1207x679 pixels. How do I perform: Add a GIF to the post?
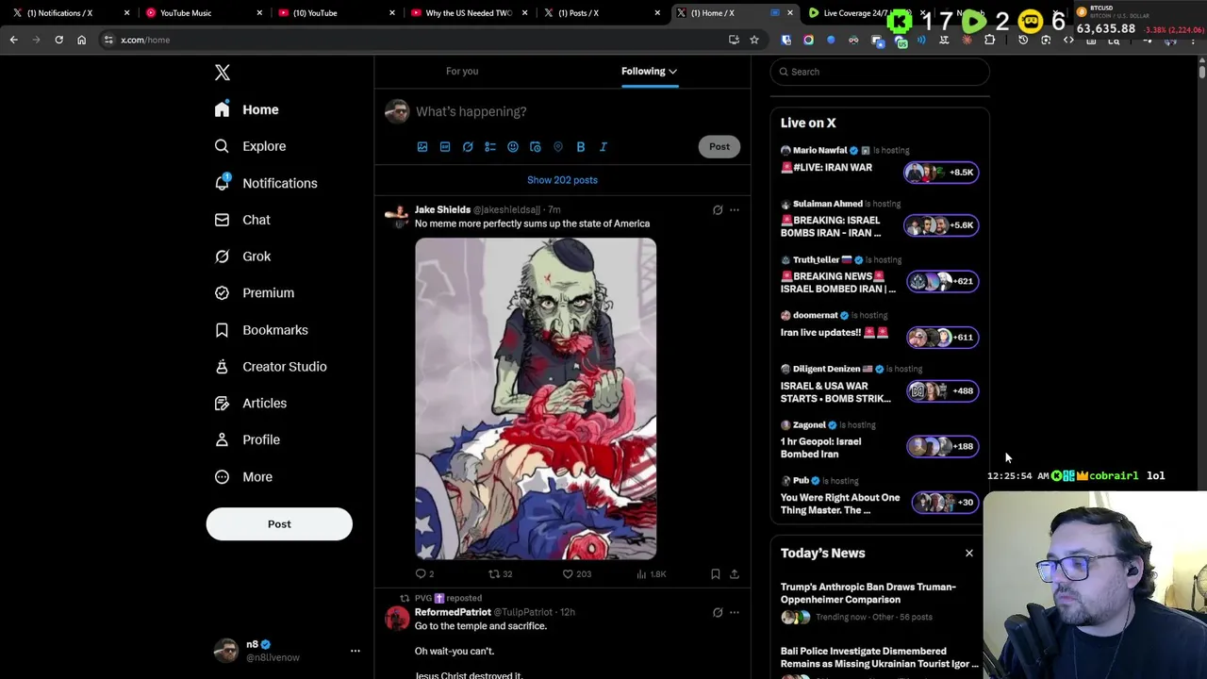click(x=445, y=147)
